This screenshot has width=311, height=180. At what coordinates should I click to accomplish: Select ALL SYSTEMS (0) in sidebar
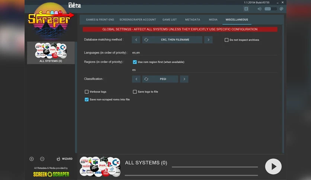pos(51,53)
